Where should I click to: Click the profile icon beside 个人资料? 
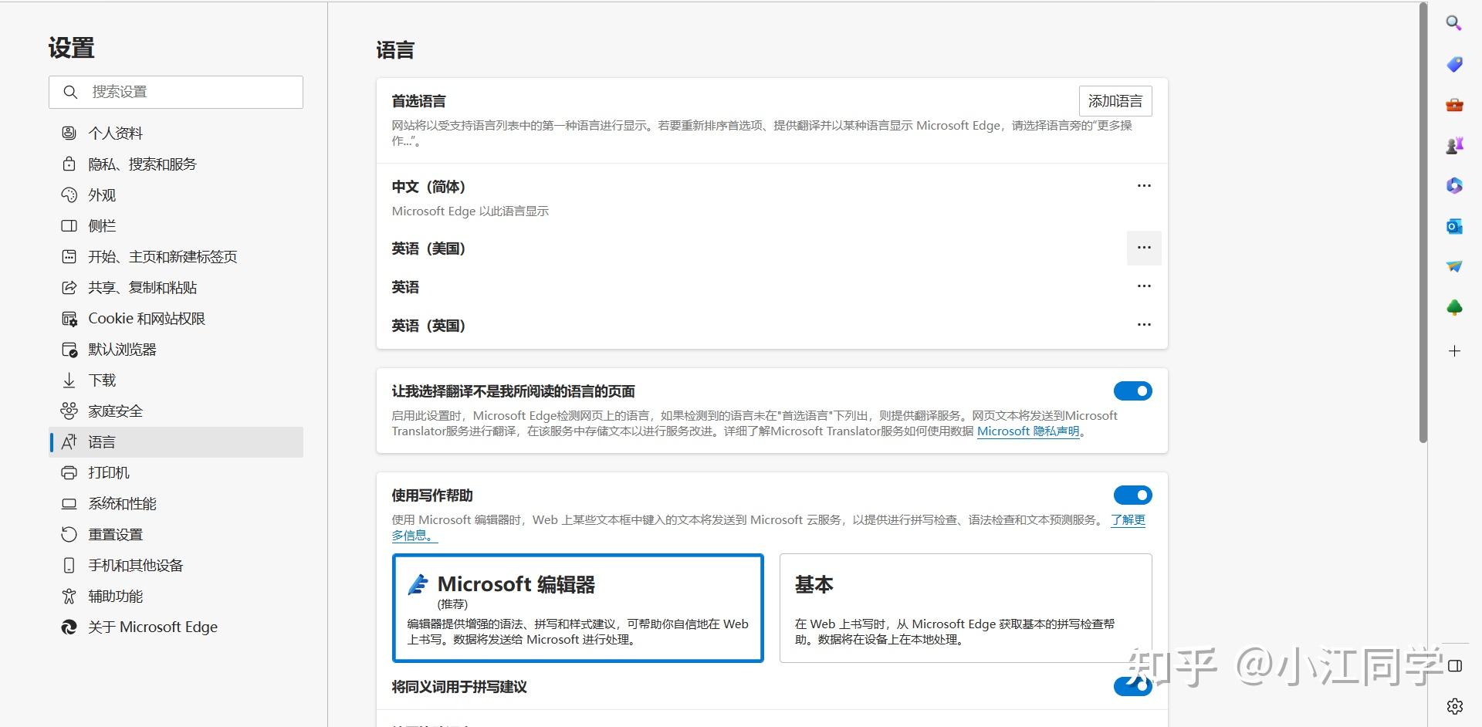coord(69,133)
